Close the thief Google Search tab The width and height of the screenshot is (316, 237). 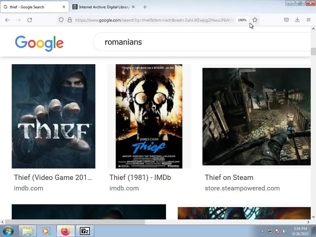[x=64, y=7]
